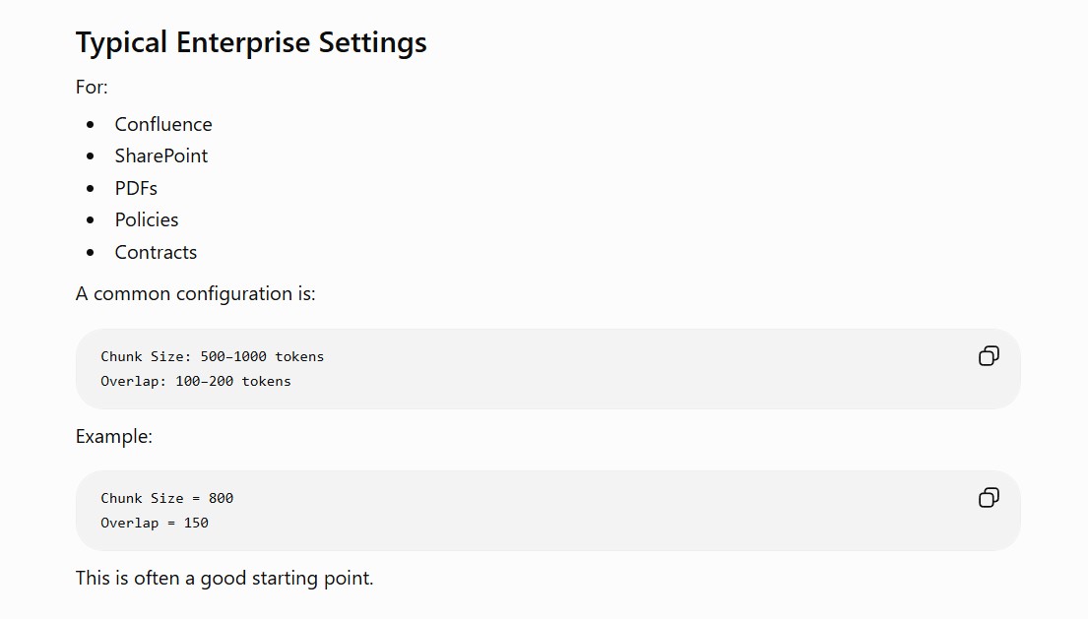Click the 'Overlap = 150' code line
This screenshot has height=619, width=1088.
coord(155,523)
